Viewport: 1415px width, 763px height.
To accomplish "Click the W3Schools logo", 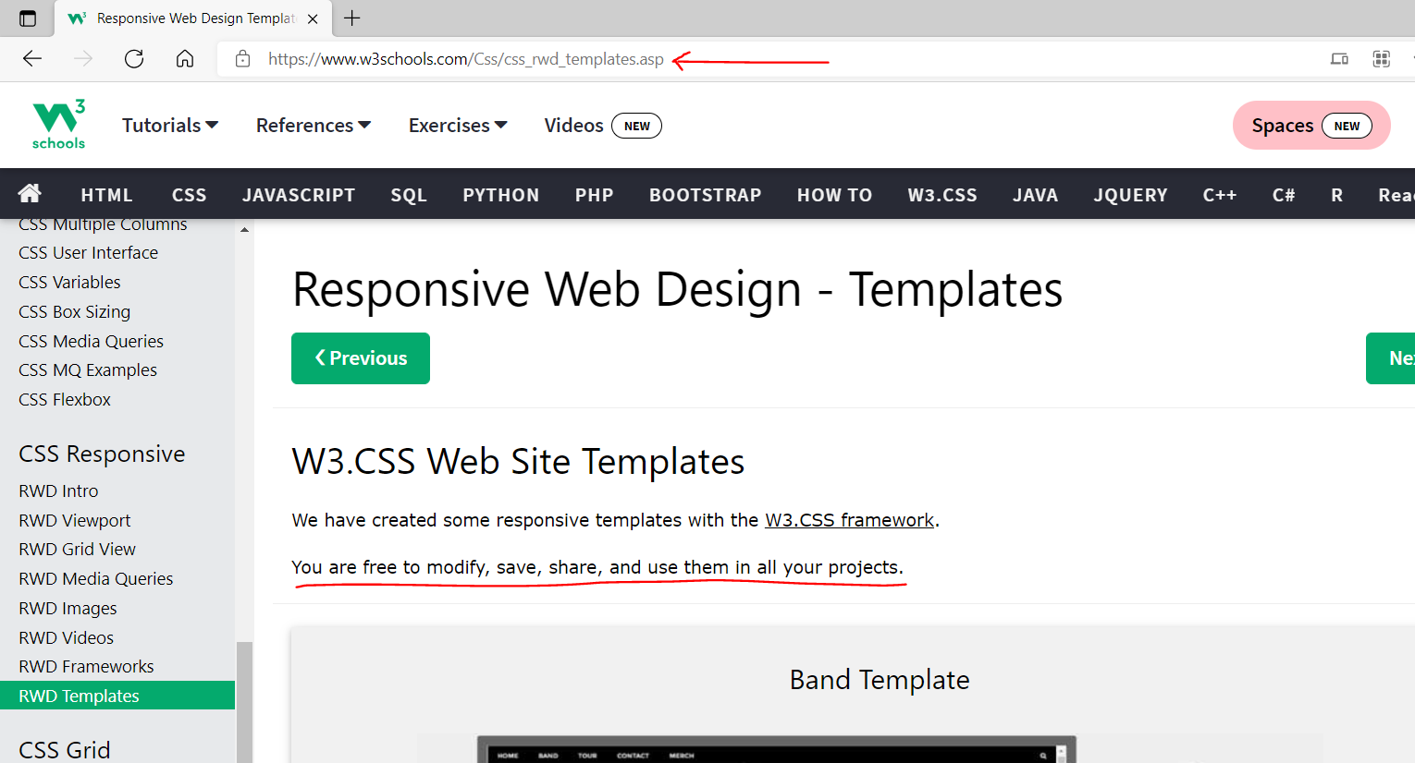I will [x=59, y=125].
